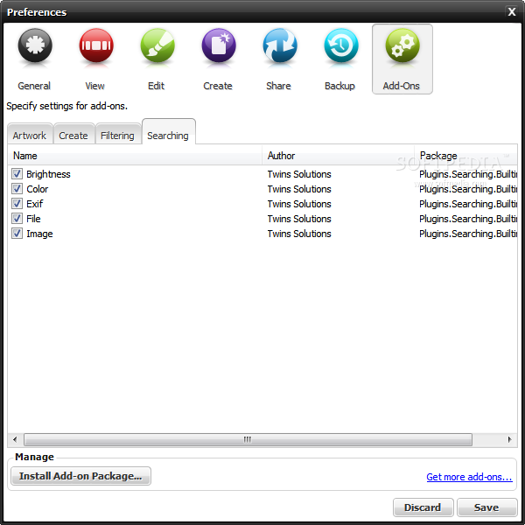Open the Share preferences section

click(x=280, y=59)
